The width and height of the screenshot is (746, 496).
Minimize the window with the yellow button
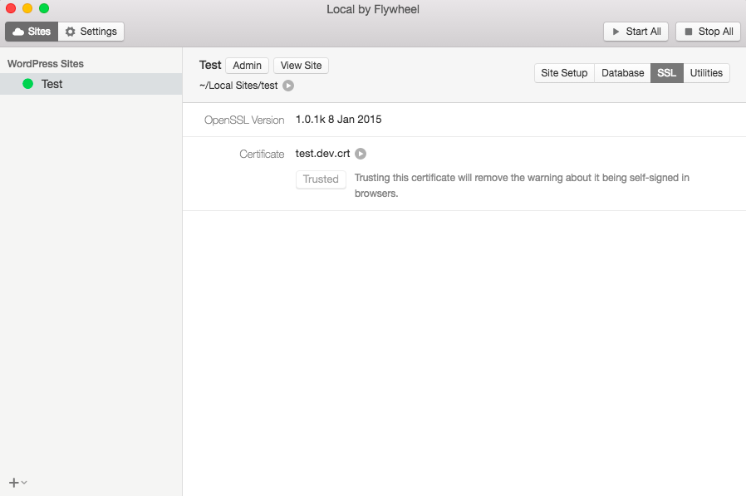pyautogui.click(x=27, y=8)
